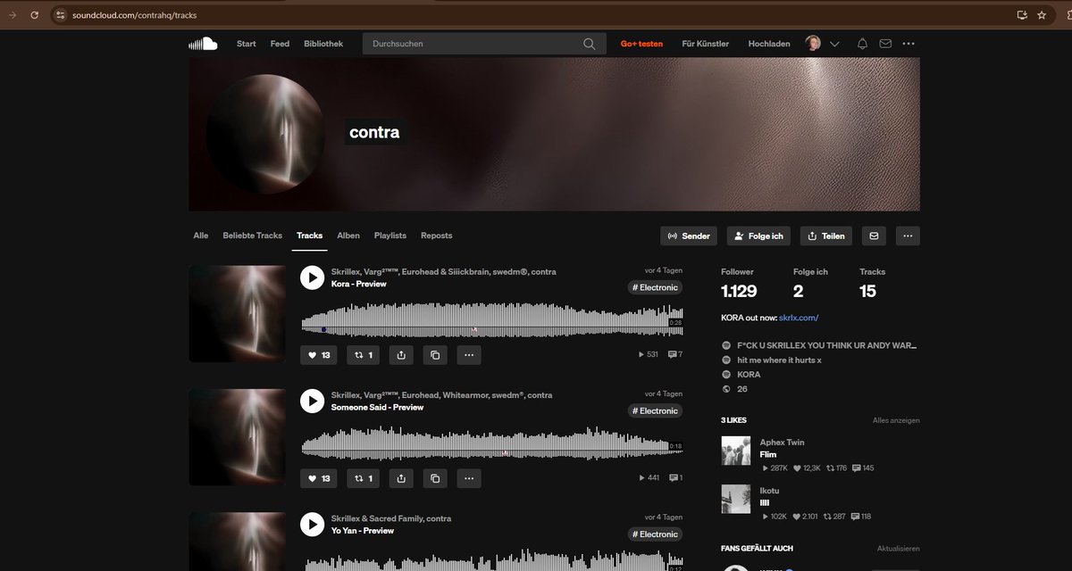1072x571 pixels.
Task: Open Für Künstler page
Action: (x=705, y=44)
